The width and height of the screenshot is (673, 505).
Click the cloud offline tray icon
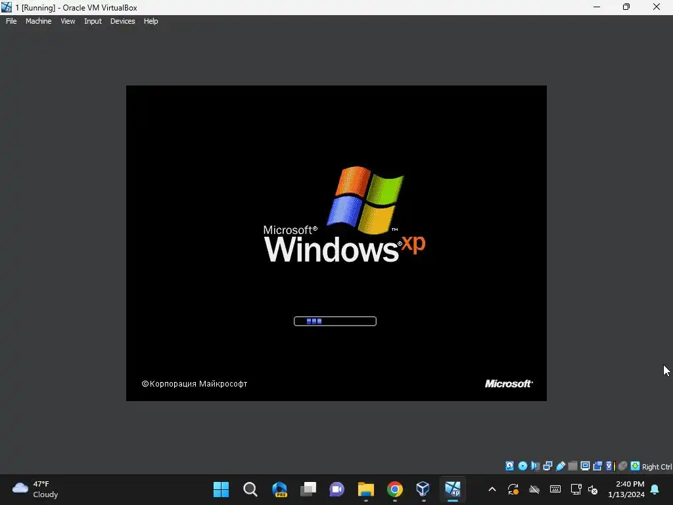(x=534, y=489)
